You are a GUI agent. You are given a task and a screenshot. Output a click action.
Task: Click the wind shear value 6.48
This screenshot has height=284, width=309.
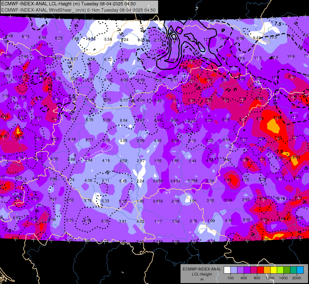point(72,139)
